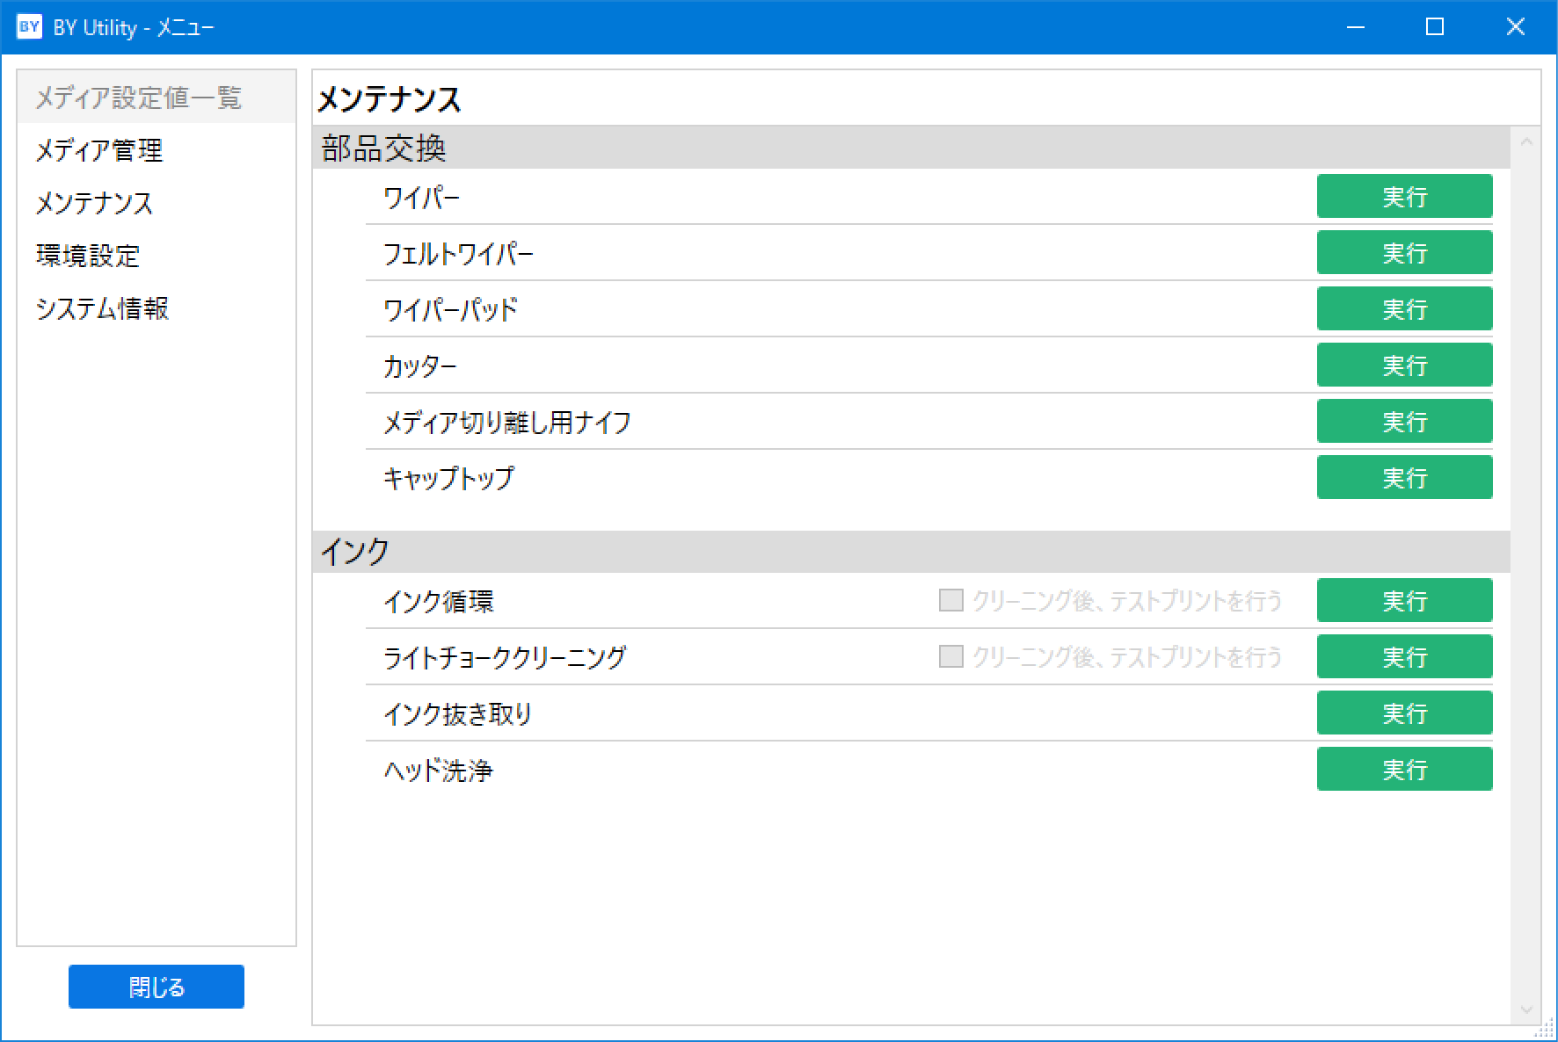This screenshot has height=1042, width=1558.
Task: Click 実行 for インク抜き取り
Action: [x=1404, y=713]
